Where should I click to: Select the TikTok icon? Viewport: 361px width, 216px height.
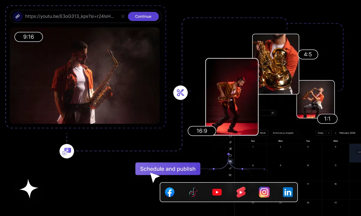pyautogui.click(x=193, y=192)
